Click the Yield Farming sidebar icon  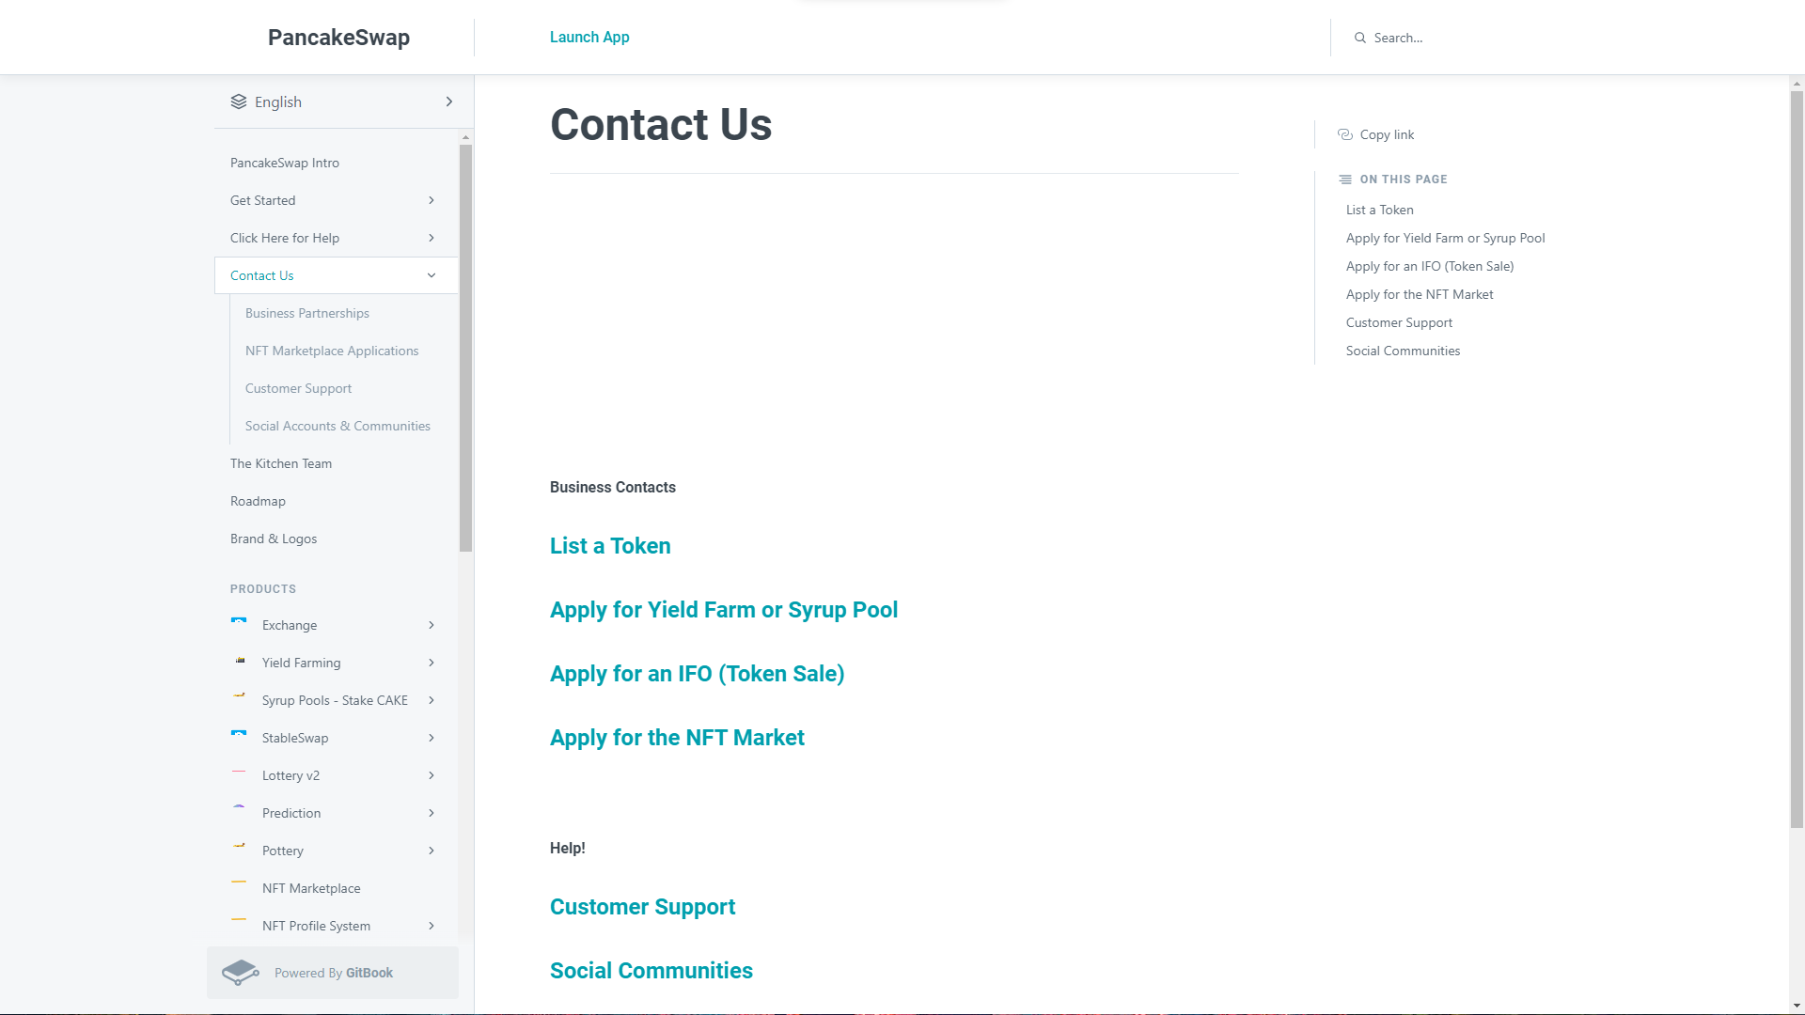pos(240,661)
